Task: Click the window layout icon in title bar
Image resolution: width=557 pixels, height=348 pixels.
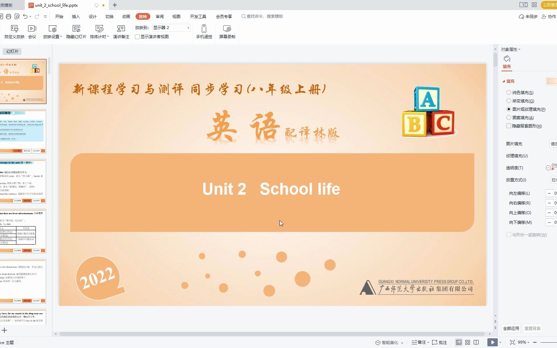Action: click(523, 5)
